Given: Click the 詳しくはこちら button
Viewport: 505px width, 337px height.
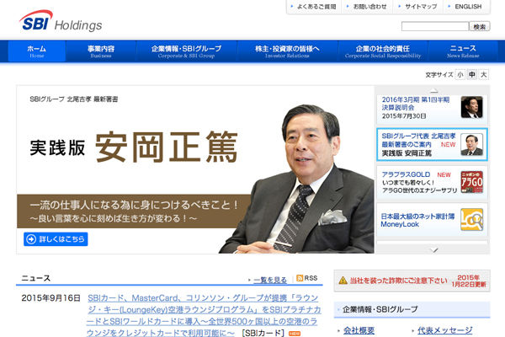Looking at the screenshot, I should pyautogui.click(x=56, y=239).
